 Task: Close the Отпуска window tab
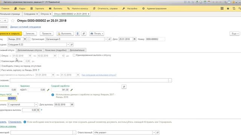coord(50,14)
